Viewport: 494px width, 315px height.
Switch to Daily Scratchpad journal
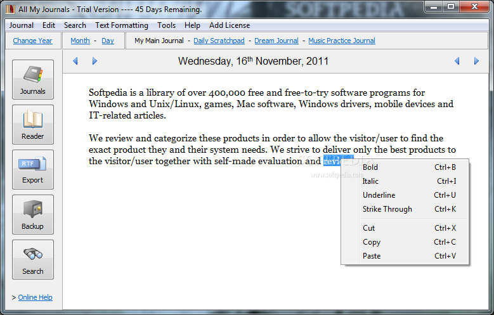[x=219, y=41]
